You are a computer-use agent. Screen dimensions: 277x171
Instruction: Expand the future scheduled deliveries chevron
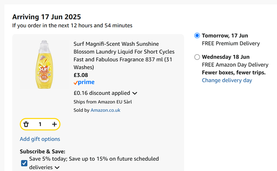click(57, 168)
